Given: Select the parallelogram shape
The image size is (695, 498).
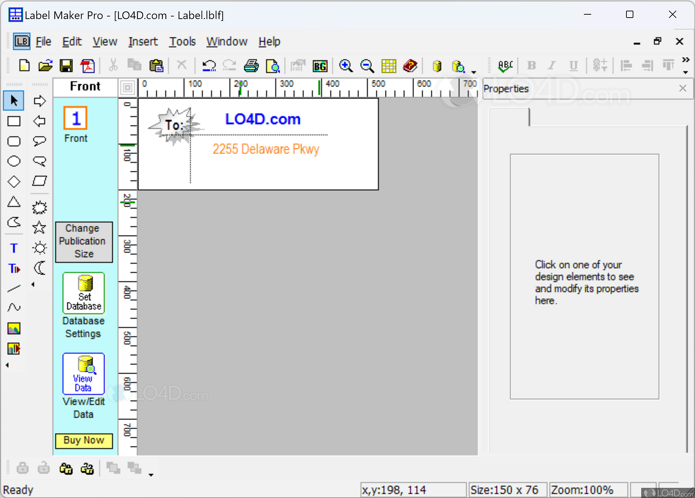Looking at the screenshot, I should point(40,181).
